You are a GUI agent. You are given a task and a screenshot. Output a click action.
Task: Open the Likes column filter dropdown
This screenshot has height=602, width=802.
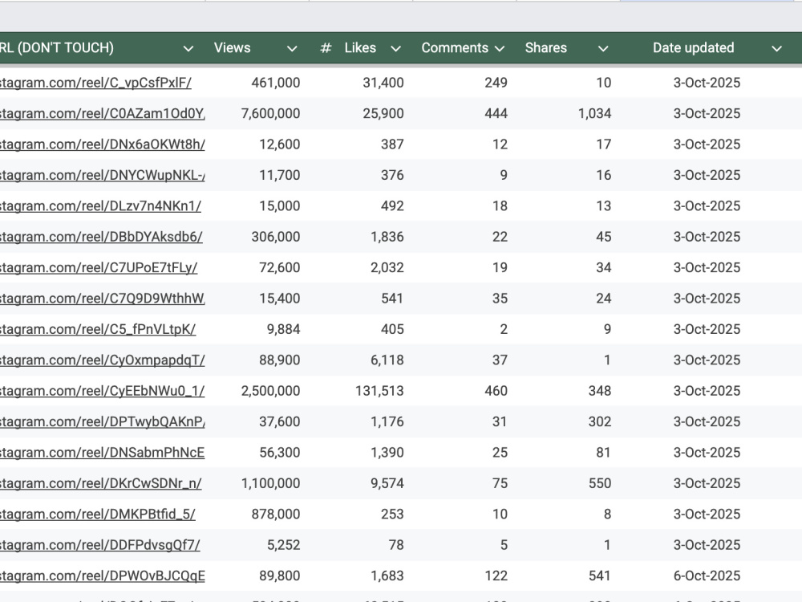tap(395, 49)
